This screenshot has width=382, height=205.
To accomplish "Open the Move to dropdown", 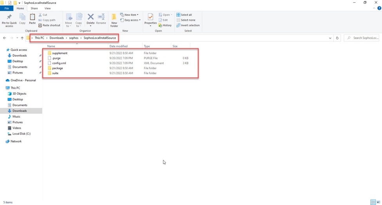I will tap(69, 20).
